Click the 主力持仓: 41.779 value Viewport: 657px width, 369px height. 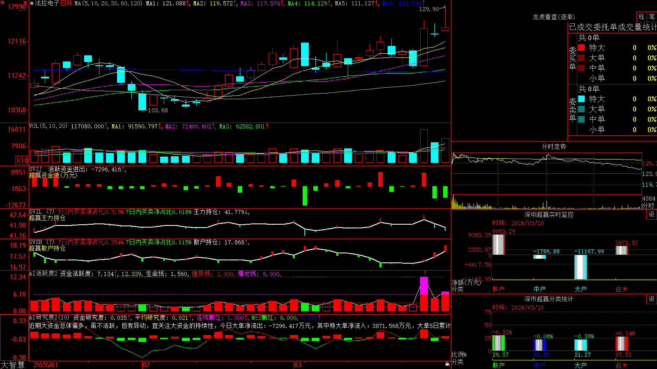(219, 212)
